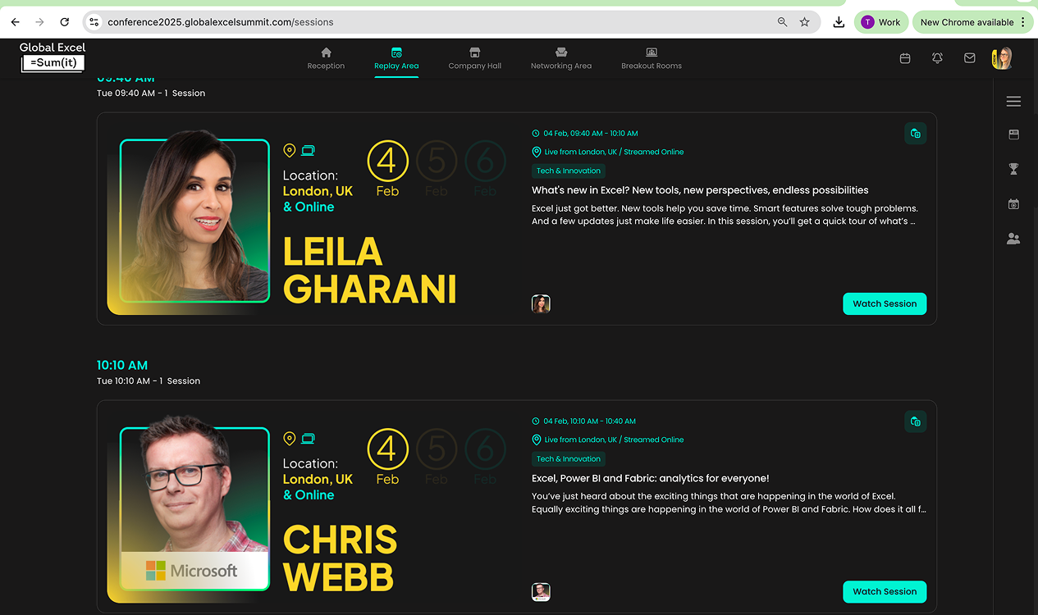Click the zoom magnifier icon in address bar

[x=782, y=22]
